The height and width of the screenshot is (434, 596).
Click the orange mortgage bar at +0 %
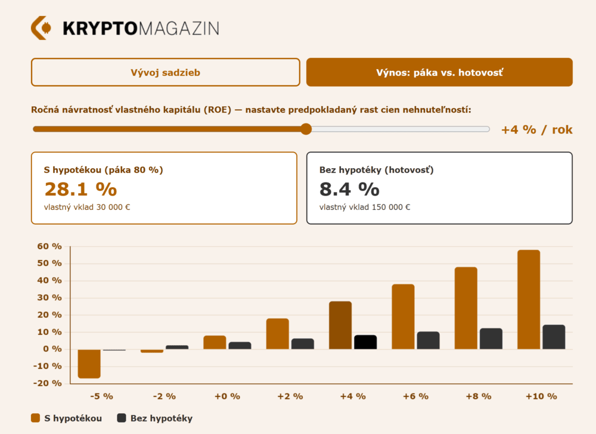(x=215, y=342)
